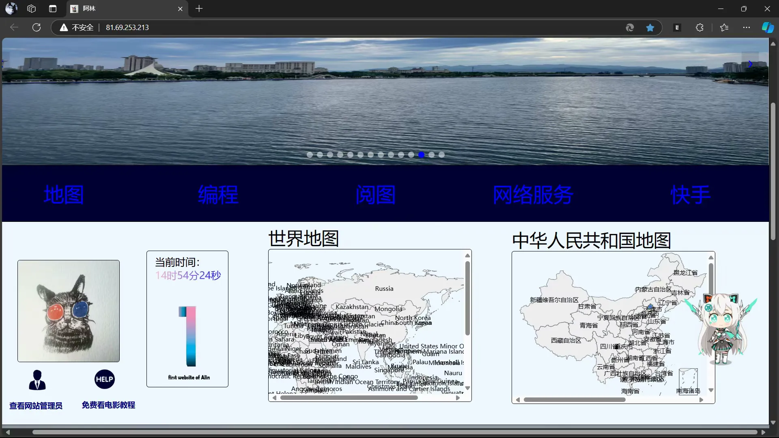Select the highlighted blue carousel dot
This screenshot has width=779, height=438.
421,155
